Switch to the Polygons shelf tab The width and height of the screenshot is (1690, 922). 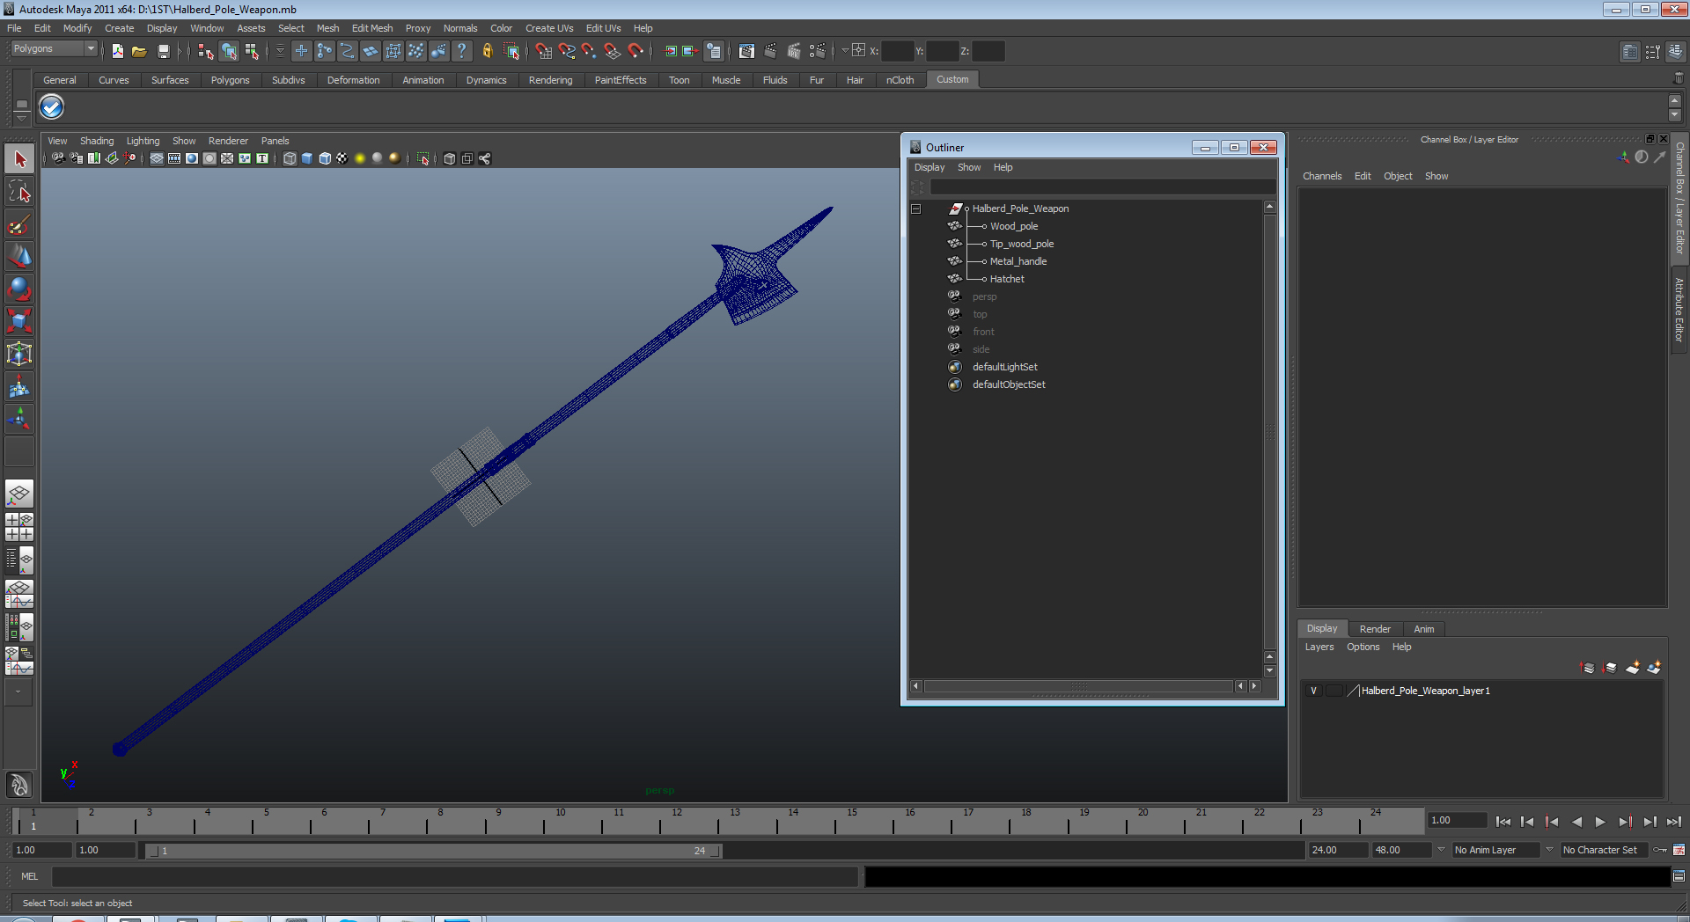click(x=230, y=80)
